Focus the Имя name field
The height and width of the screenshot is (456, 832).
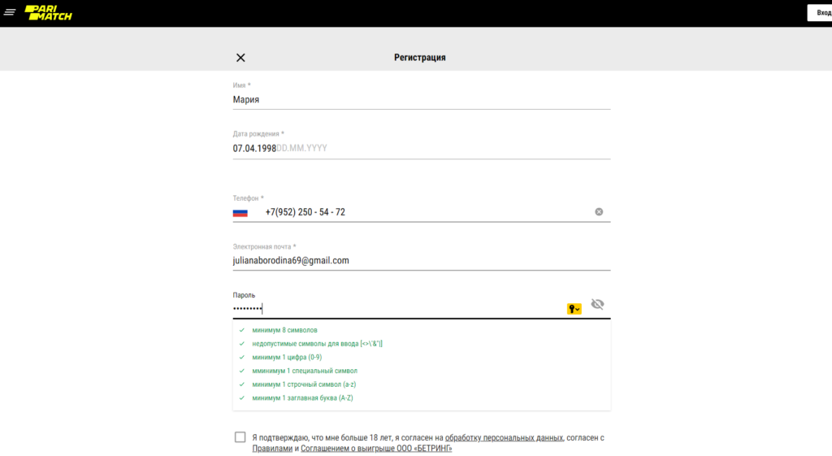(x=422, y=100)
